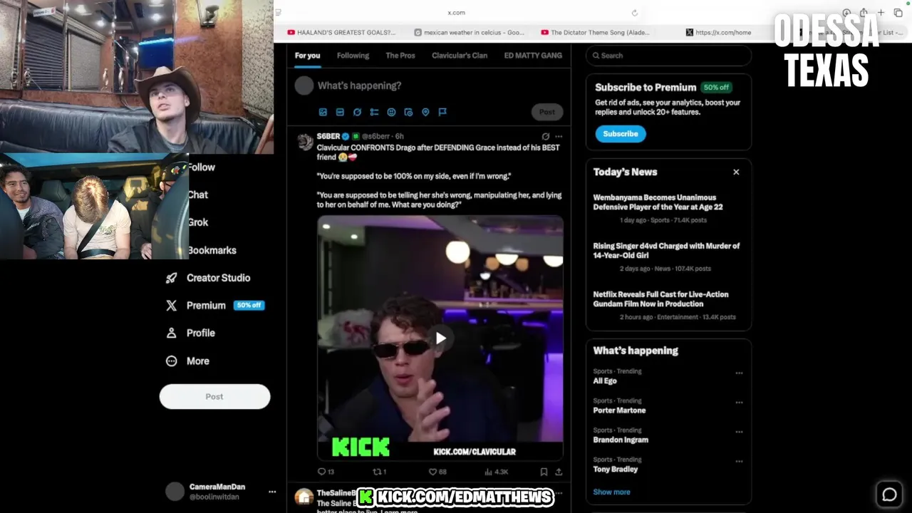Bookmark the S6BER post
Image resolution: width=912 pixels, height=513 pixels.
tap(544, 472)
